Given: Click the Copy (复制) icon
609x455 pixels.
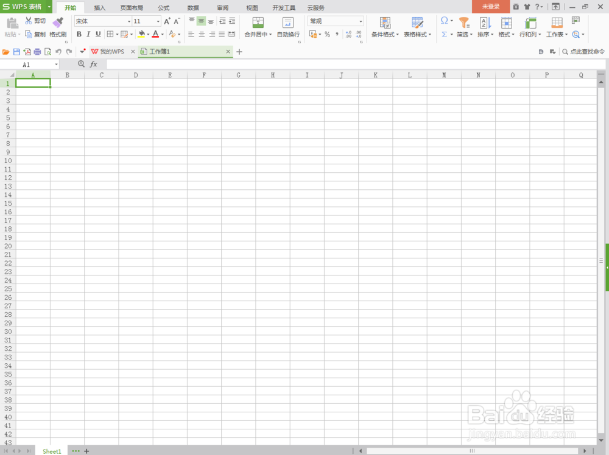Looking at the screenshot, I should [29, 34].
